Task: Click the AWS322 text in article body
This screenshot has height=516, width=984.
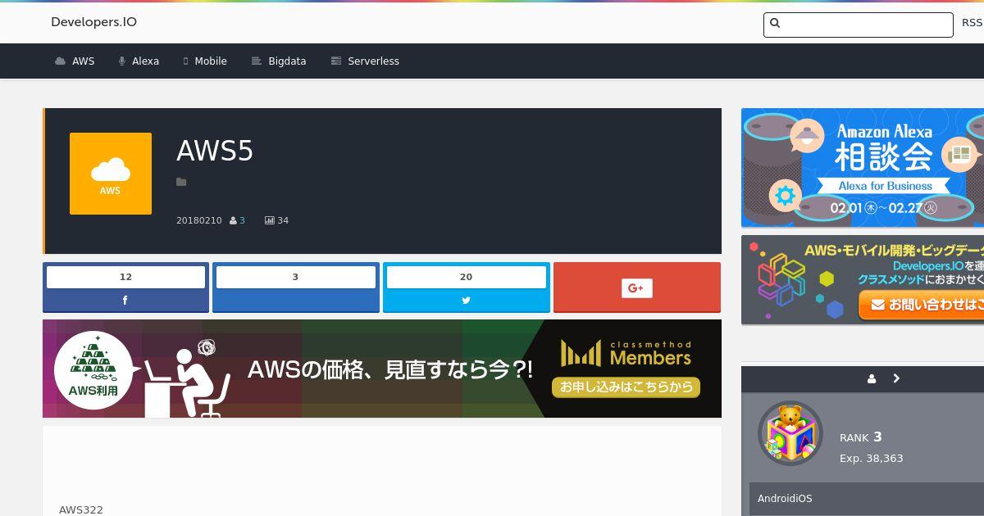Action: [x=81, y=510]
